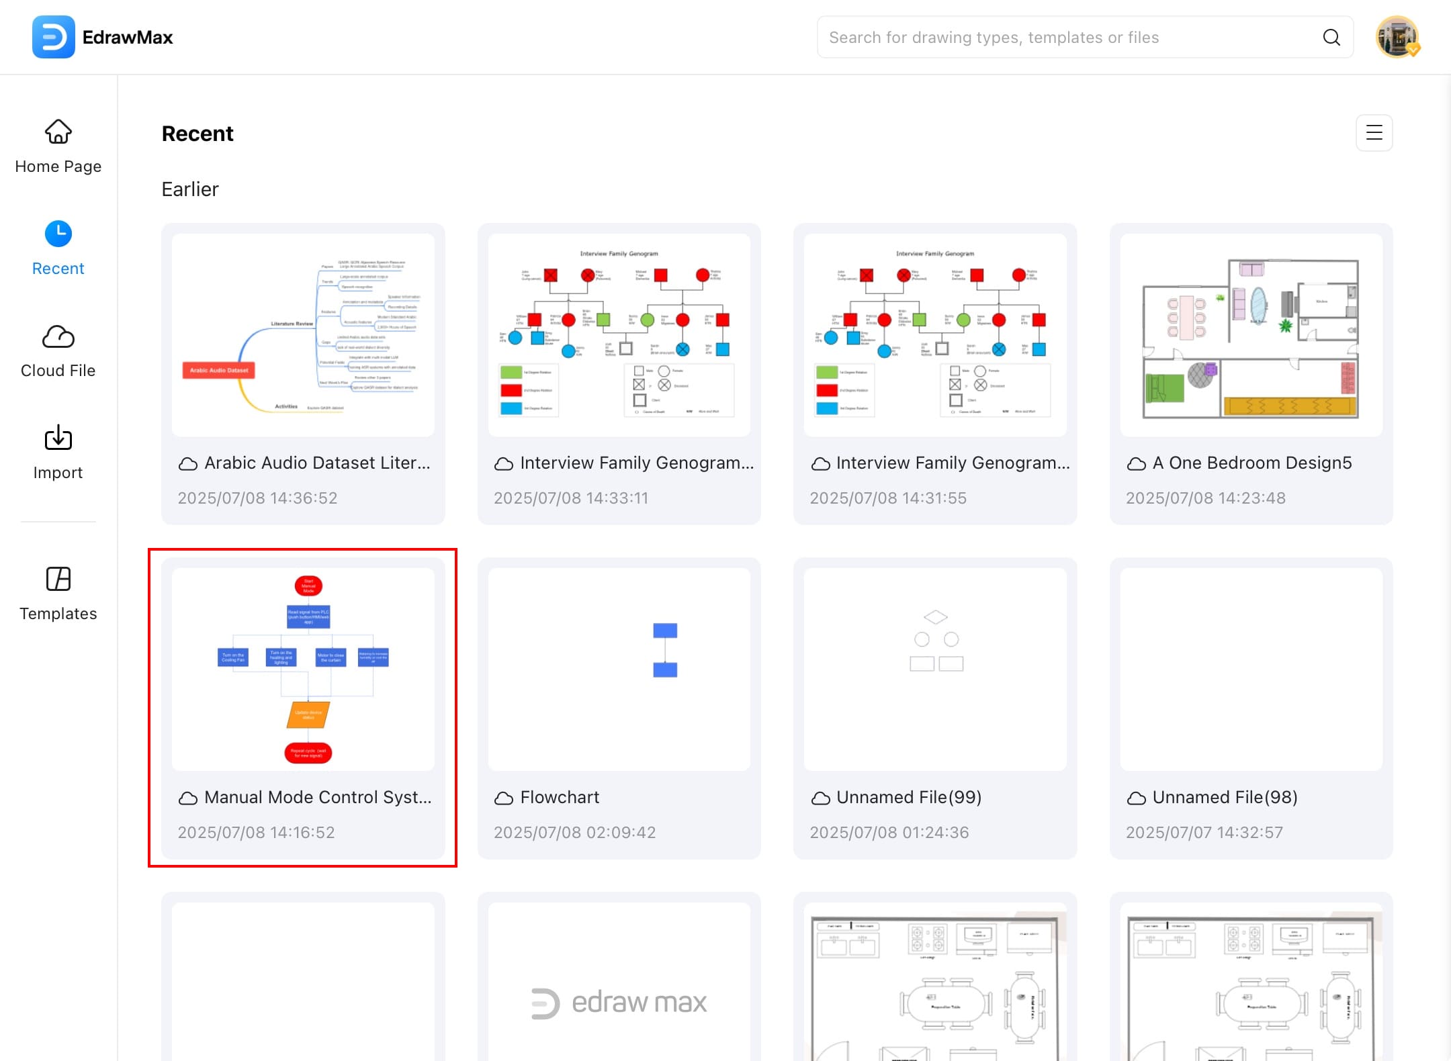Open Interview Family Genogram dated 14:31:55
Image resolution: width=1451 pixels, height=1061 pixels.
pyautogui.click(x=935, y=335)
